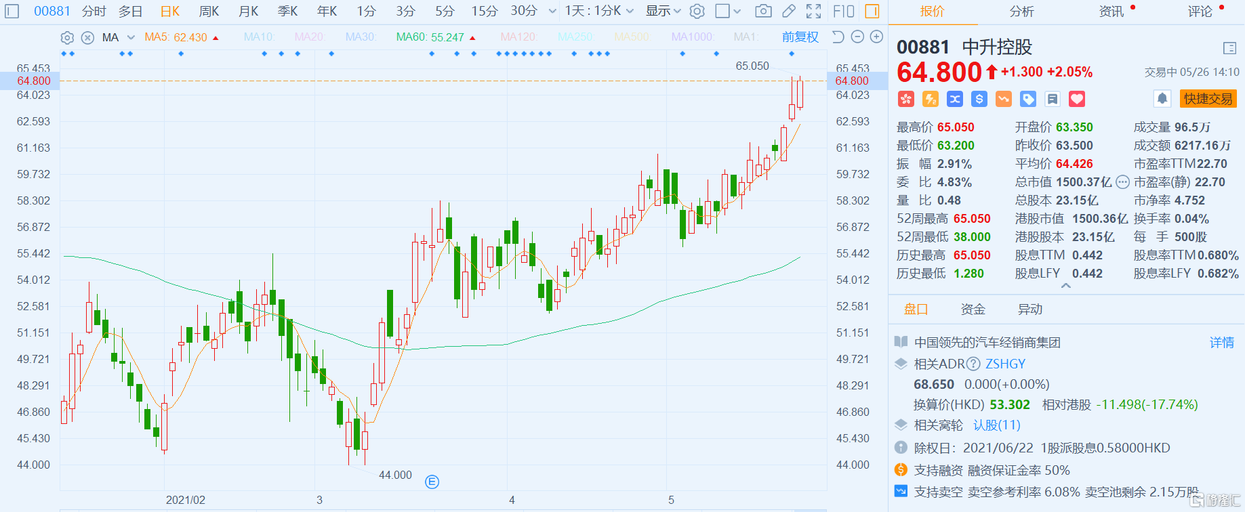
Task: Reset chart view with undo arrow
Action: pyautogui.click(x=838, y=37)
